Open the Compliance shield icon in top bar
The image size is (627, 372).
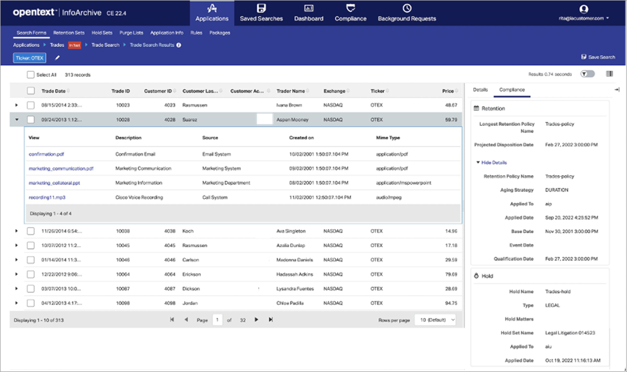coord(351,8)
